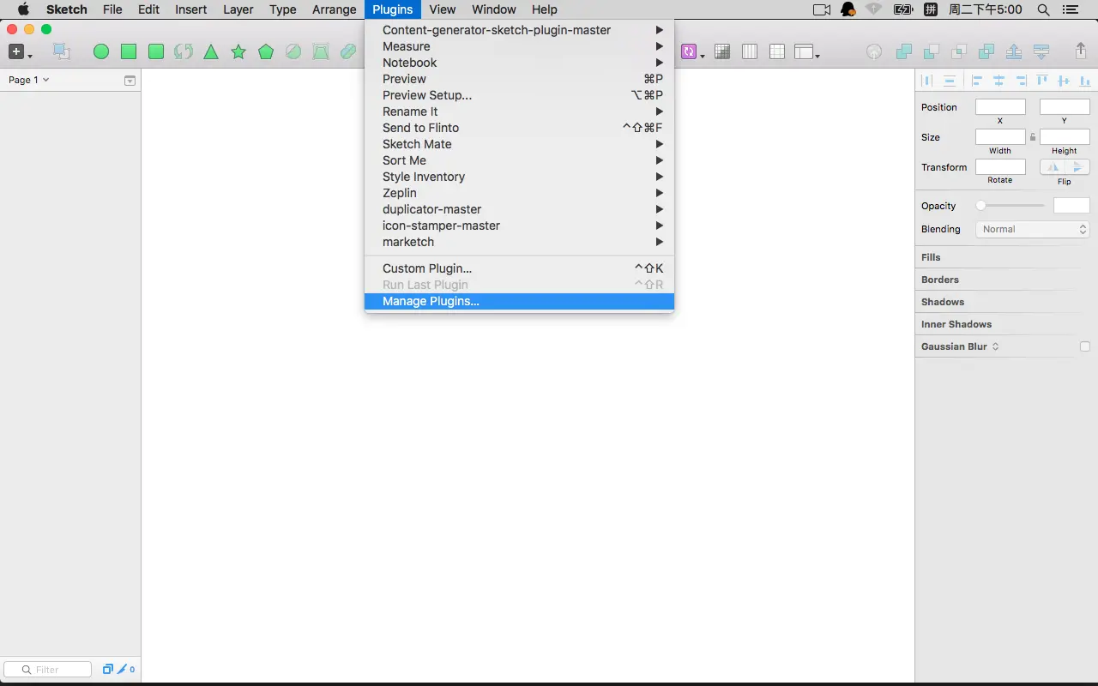This screenshot has width=1098, height=686.
Task: Select the Rounded rectangle shape tool
Action: click(156, 51)
